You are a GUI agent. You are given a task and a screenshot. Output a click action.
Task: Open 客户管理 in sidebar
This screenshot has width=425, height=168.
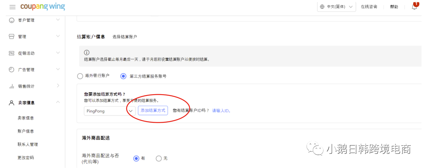[26, 20]
